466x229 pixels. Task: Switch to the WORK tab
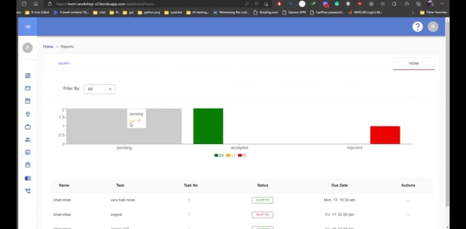tap(414, 63)
